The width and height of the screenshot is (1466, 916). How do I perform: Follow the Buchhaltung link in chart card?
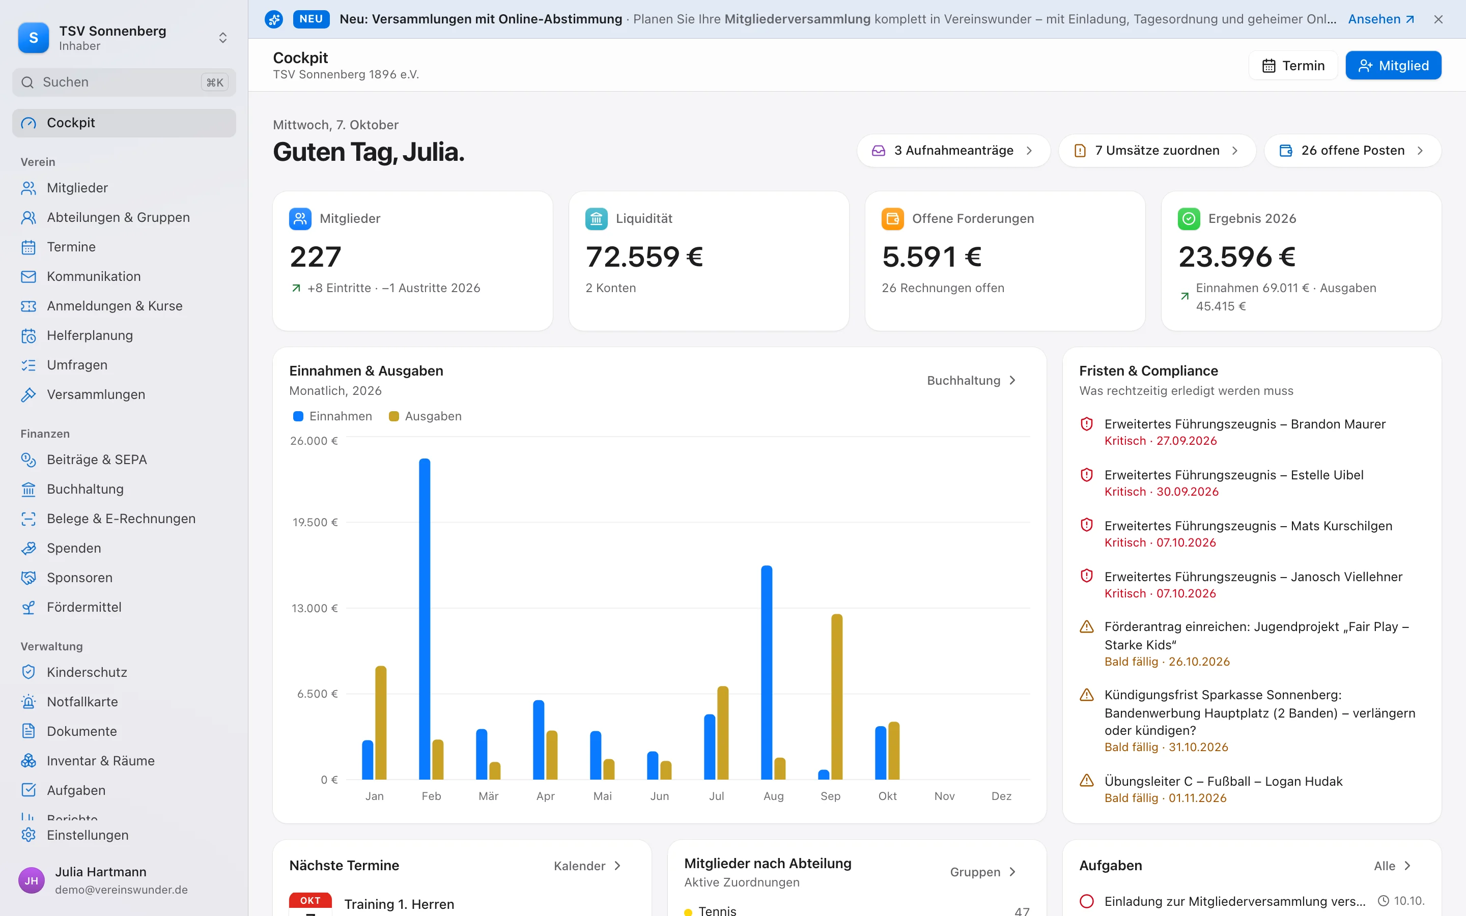coord(972,381)
